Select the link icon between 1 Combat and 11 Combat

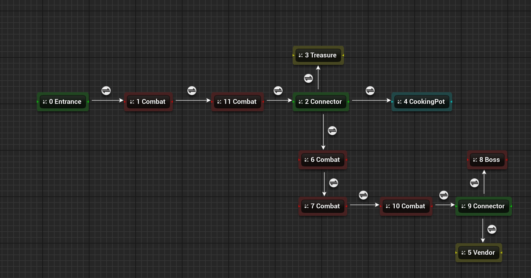(192, 91)
